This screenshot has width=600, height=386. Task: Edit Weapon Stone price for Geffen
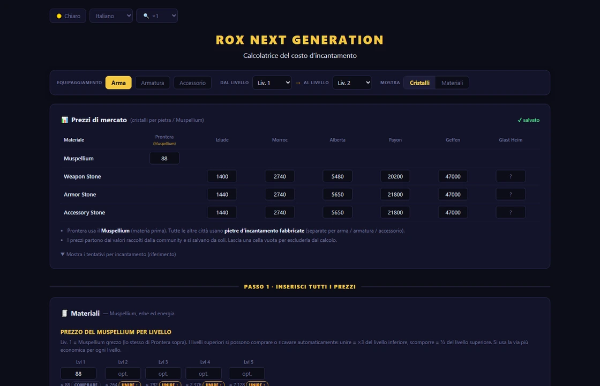pos(453,176)
